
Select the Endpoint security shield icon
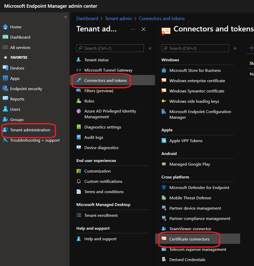point(5,89)
